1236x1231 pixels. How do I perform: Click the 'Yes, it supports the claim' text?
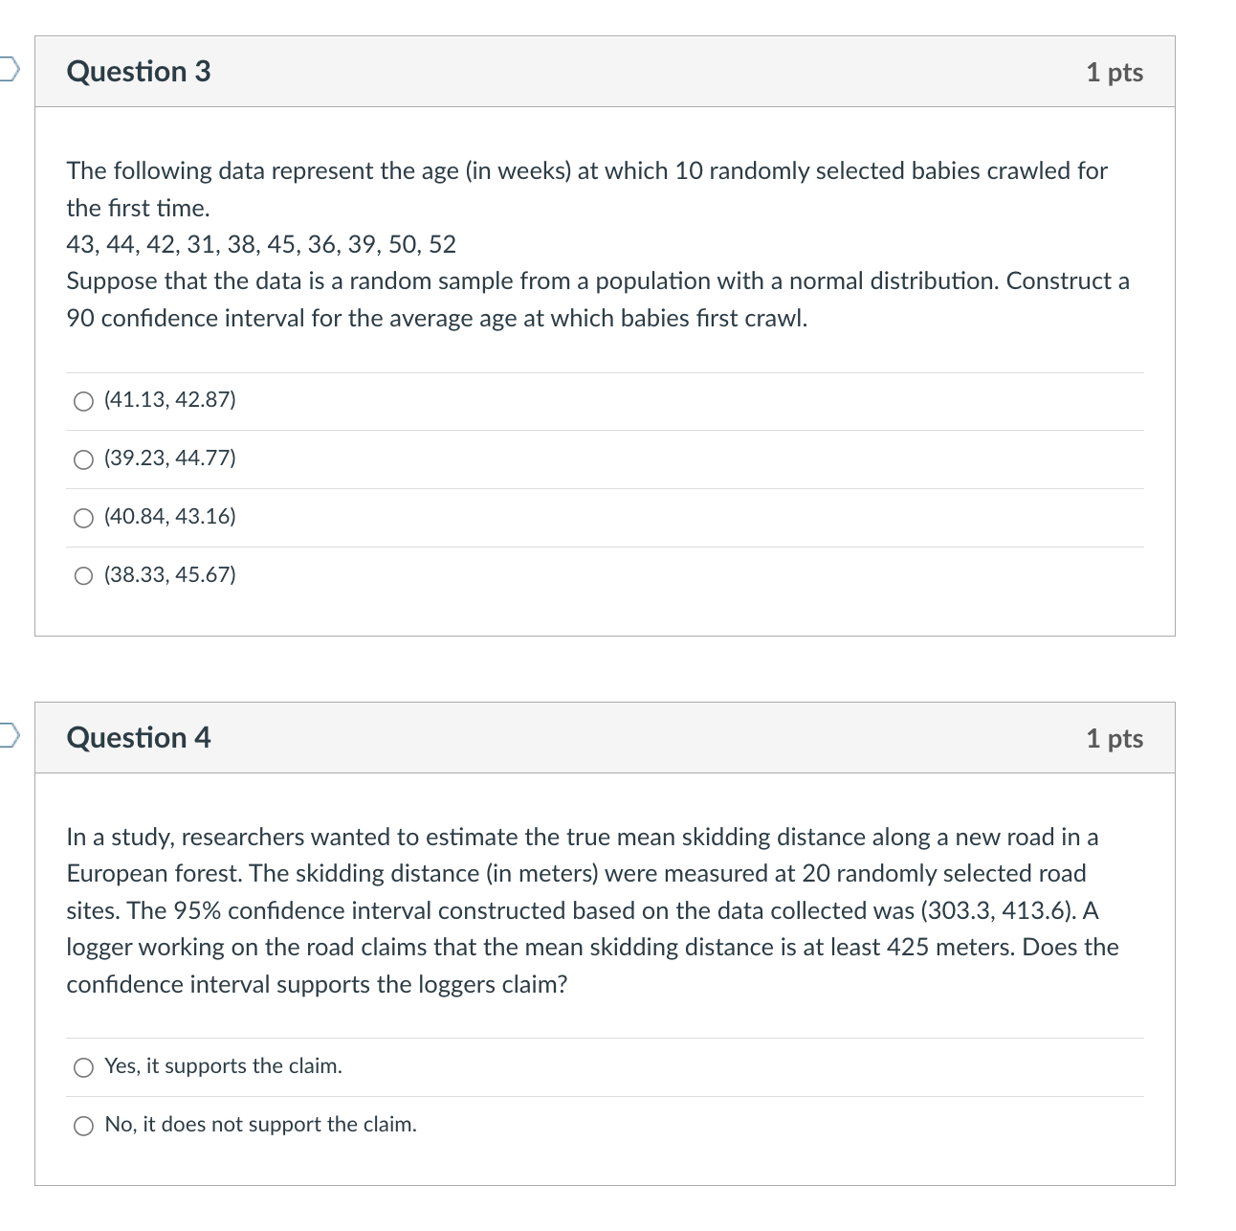coord(222,1065)
